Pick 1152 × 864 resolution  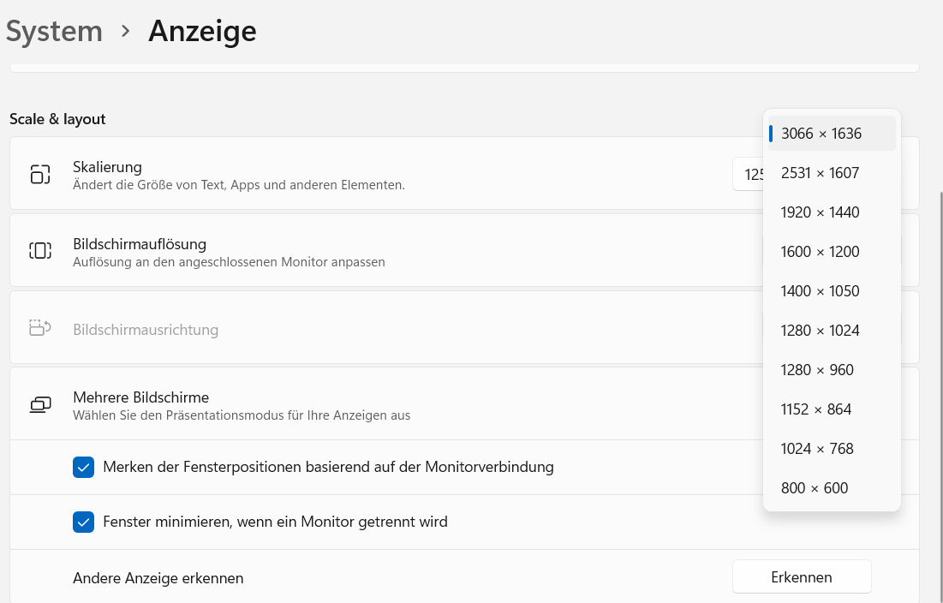(831, 409)
